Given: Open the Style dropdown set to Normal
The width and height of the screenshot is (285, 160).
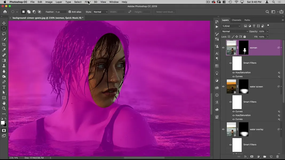Looking at the screenshot, I should [100, 12].
